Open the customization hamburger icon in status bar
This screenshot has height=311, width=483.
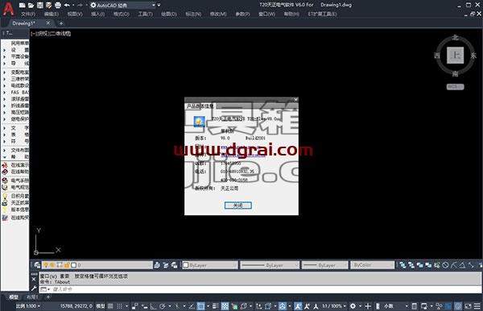click(x=477, y=306)
